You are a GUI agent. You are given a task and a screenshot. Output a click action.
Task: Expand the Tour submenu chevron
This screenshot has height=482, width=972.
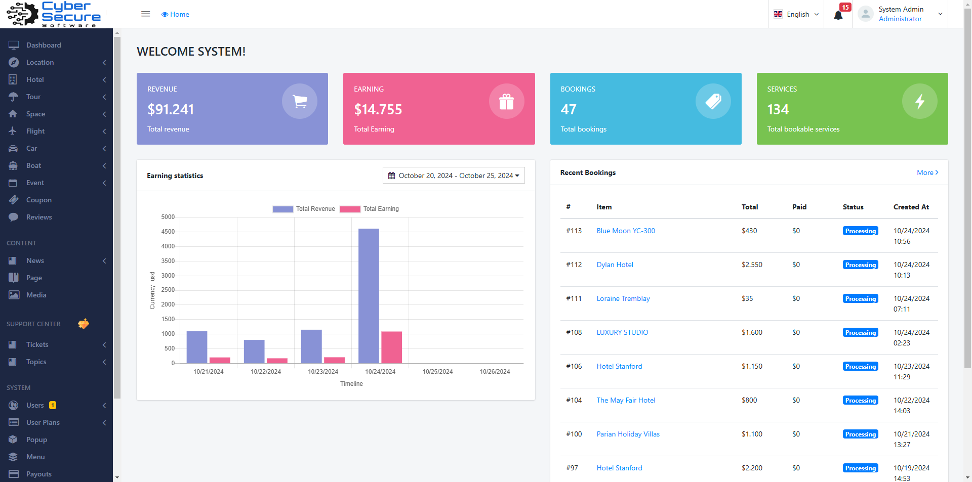tap(104, 97)
